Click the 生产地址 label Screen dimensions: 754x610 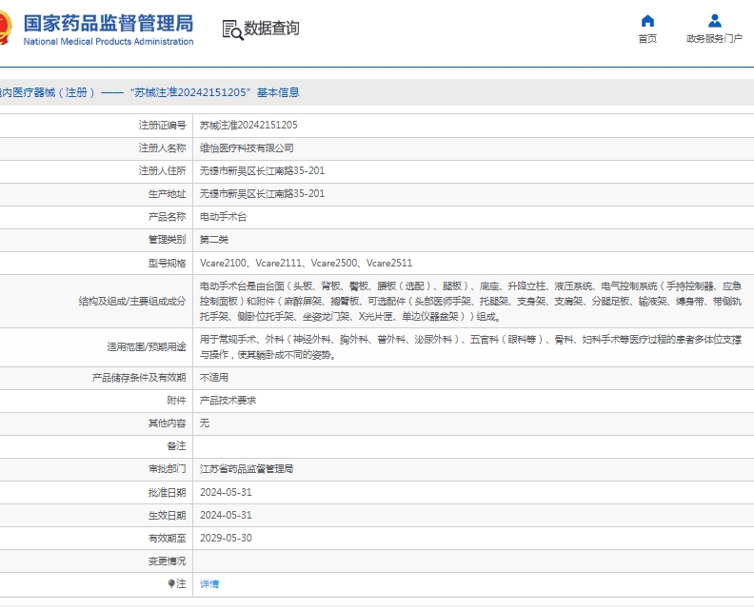tap(167, 194)
